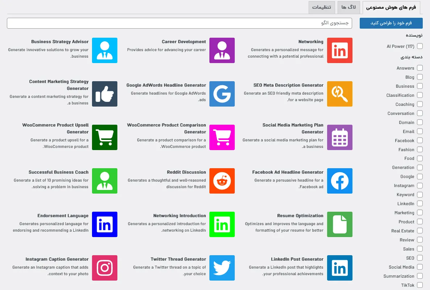The image size is (430, 290).
Task: Go to the تنظیمات tab
Action: point(322,7)
